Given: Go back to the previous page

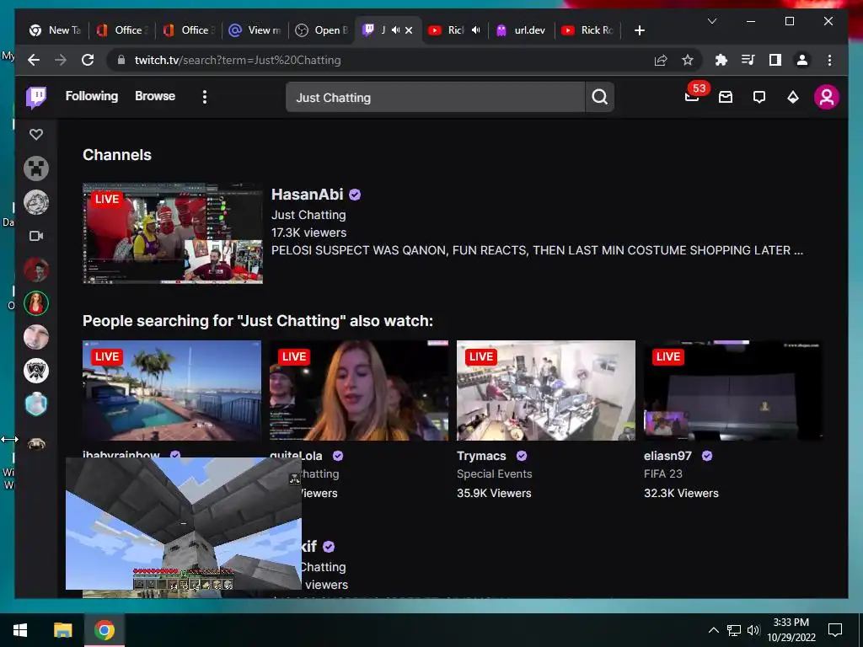Looking at the screenshot, I should coord(34,60).
